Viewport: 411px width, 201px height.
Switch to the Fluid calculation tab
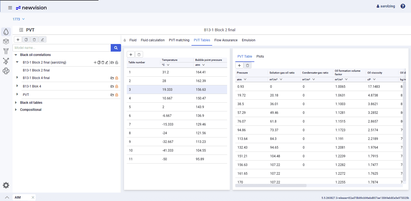[x=153, y=40]
